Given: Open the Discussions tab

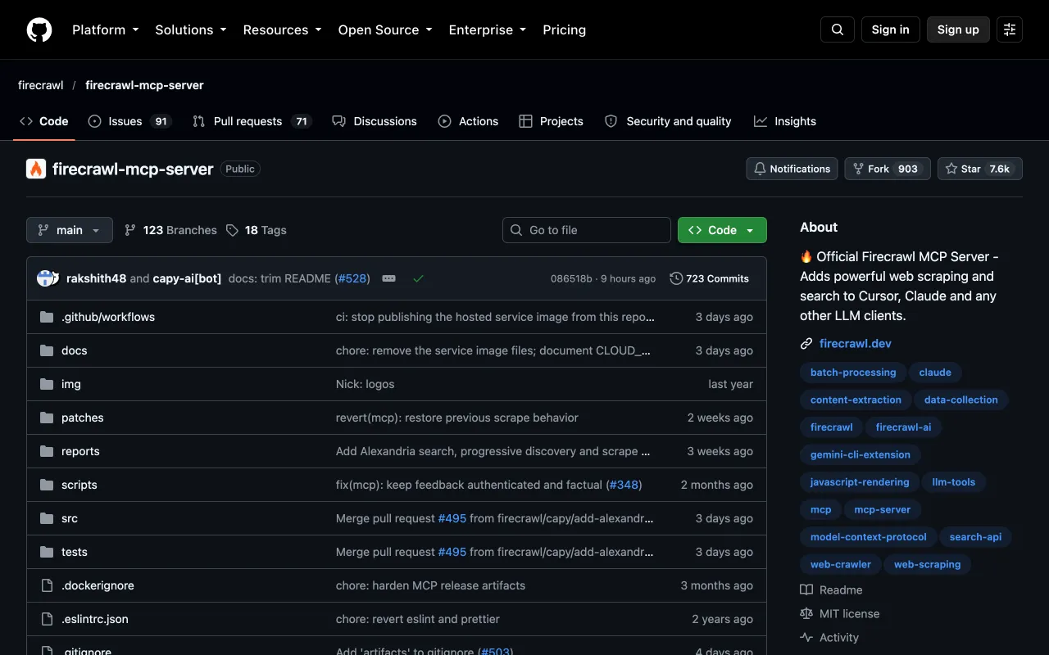Looking at the screenshot, I should coord(375,121).
